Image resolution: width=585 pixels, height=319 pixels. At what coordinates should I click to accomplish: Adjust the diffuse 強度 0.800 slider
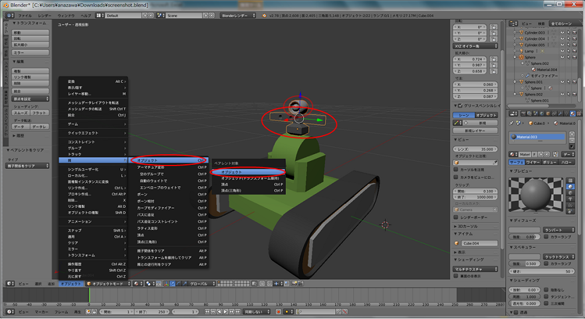tap(525, 237)
